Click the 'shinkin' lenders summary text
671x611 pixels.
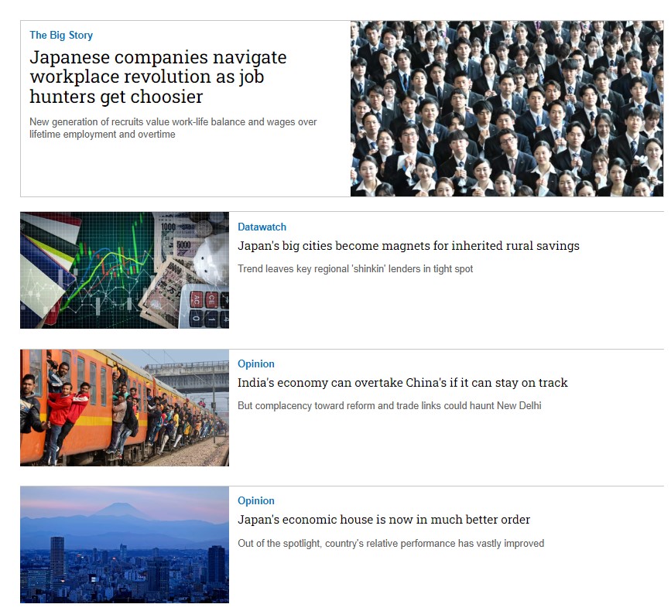tap(355, 269)
